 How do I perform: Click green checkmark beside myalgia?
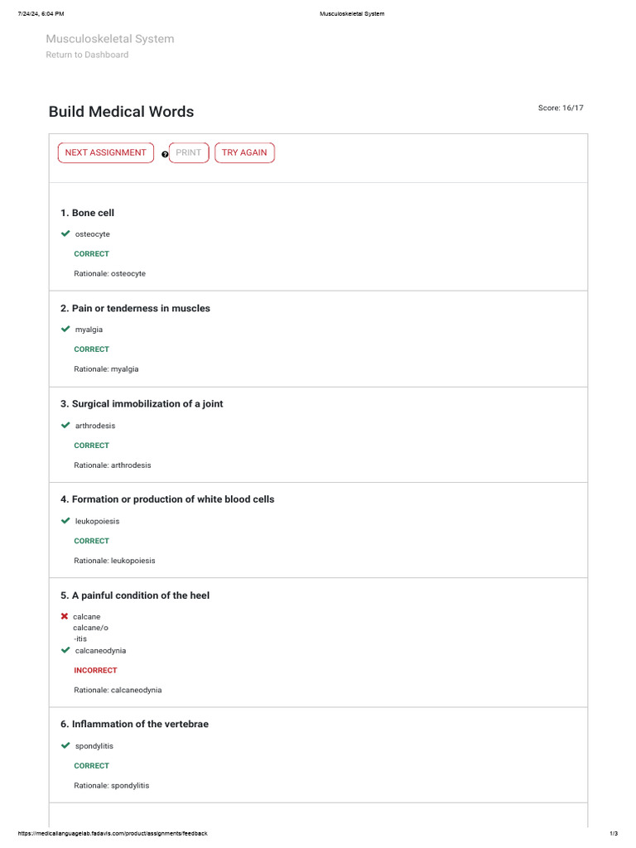point(65,329)
